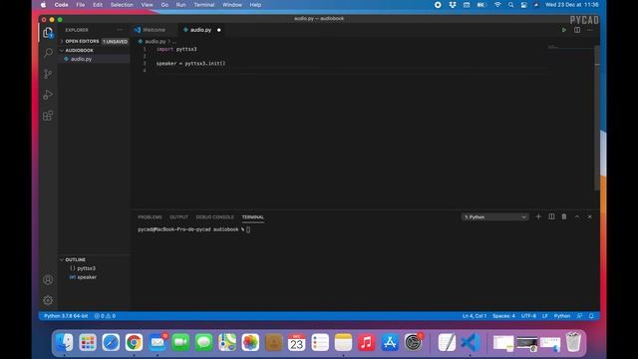Open the File menu
Screen dimensions: 638x359
[81, 5]
